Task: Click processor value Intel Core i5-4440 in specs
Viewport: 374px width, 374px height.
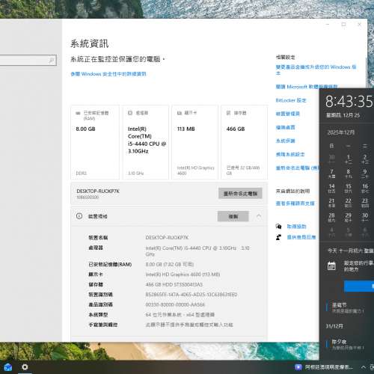Action: tap(197, 251)
